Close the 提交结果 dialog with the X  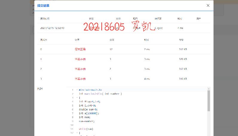(208, 5)
